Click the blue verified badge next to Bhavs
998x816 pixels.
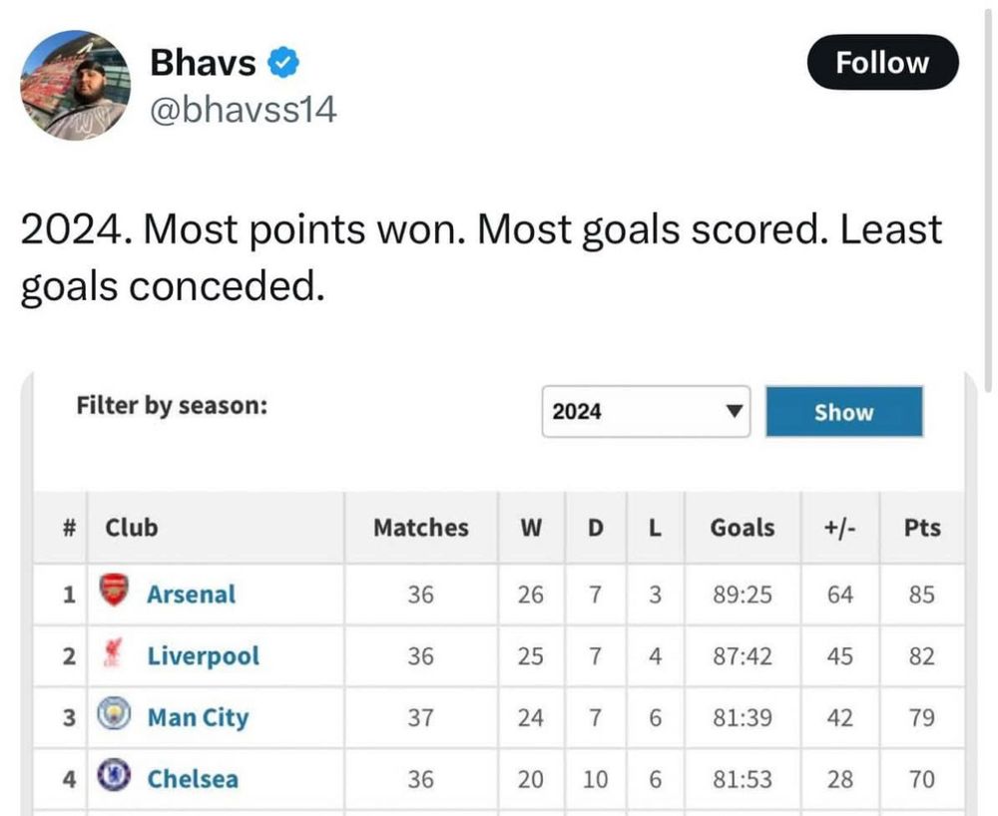285,64
